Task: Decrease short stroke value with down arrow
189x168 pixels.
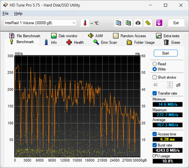Action: (x=170, y=86)
